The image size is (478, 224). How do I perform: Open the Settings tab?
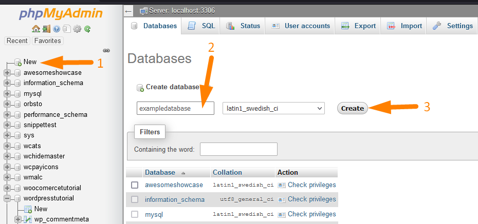coord(452,26)
